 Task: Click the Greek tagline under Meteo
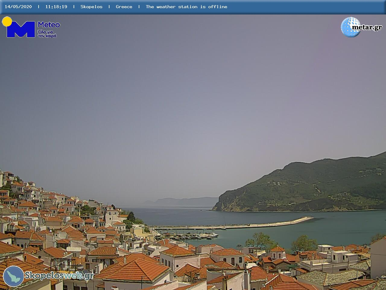47,34
